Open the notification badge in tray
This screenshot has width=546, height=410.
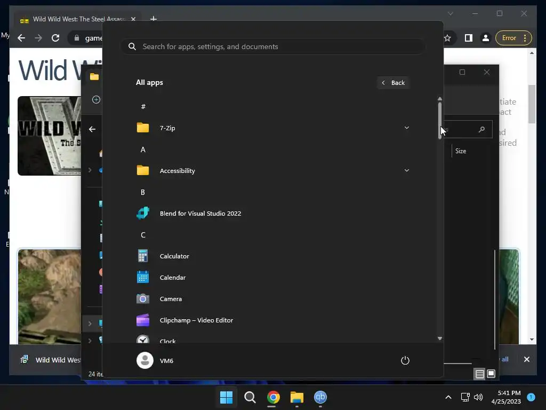click(531, 397)
